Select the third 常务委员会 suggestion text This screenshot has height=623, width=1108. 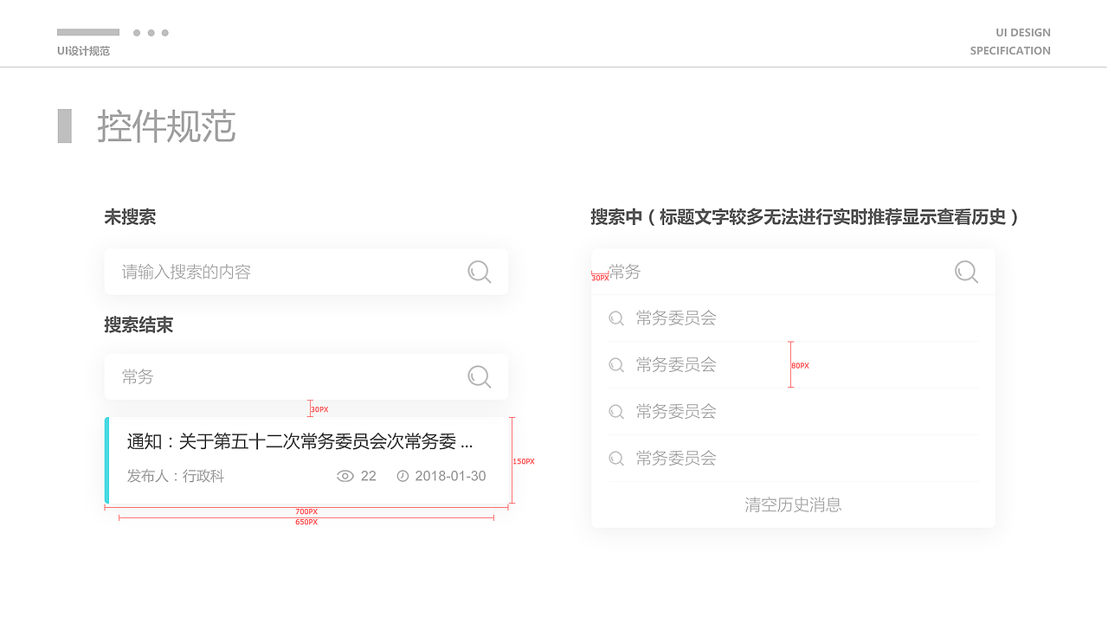676,412
